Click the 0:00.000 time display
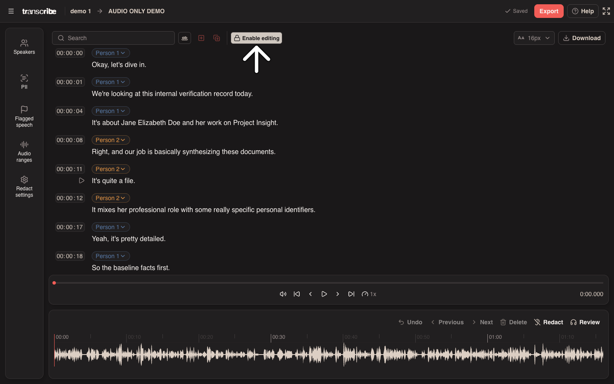614x384 pixels. [591, 294]
